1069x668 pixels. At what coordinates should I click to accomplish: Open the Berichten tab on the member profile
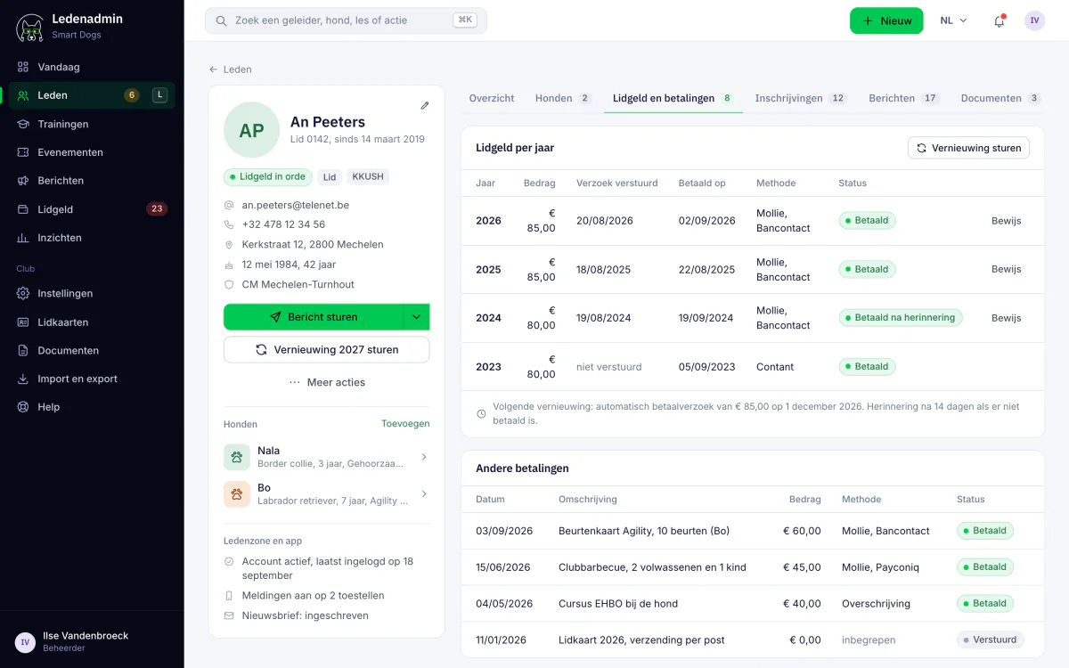[904, 98]
